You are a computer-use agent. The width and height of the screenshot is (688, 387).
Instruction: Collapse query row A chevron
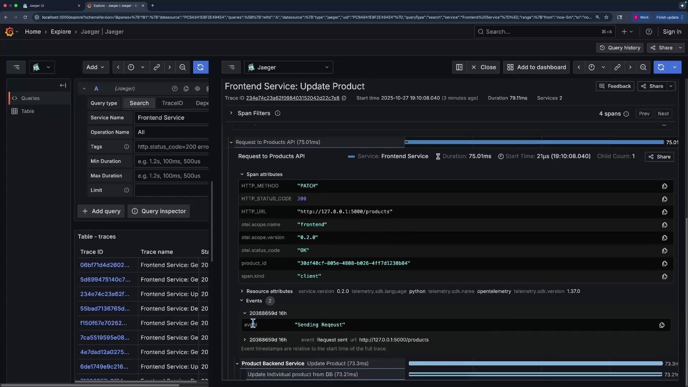[x=84, y=89]
